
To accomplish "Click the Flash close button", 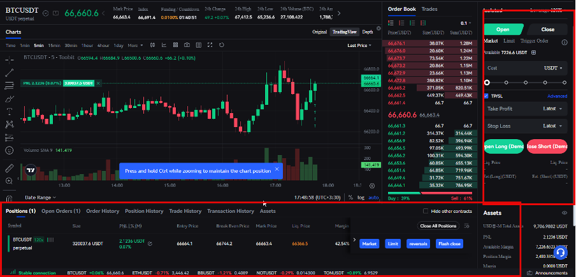I will pyautogui.click(x=450, y=244).
